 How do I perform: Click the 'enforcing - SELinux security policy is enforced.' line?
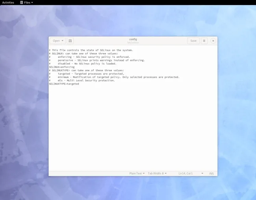[89, 57]
